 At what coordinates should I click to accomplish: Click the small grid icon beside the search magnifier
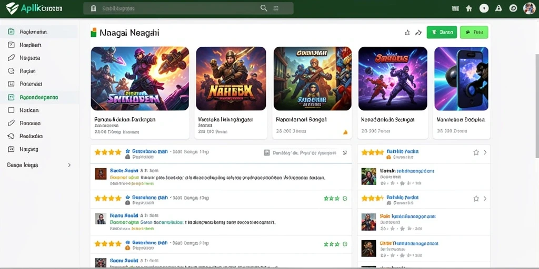(x=276, y=8)
